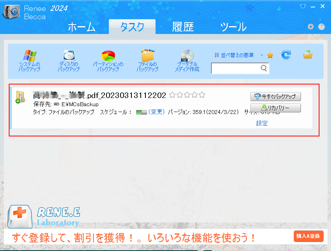The height and width of the screenshot is (251, 331).
Task: Click the 購入&登録 button
Action: click(x=308, y=236)
